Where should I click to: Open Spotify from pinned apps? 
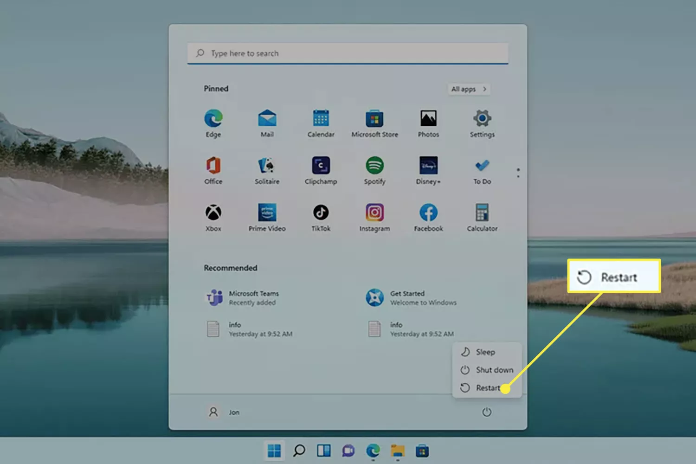374,171
